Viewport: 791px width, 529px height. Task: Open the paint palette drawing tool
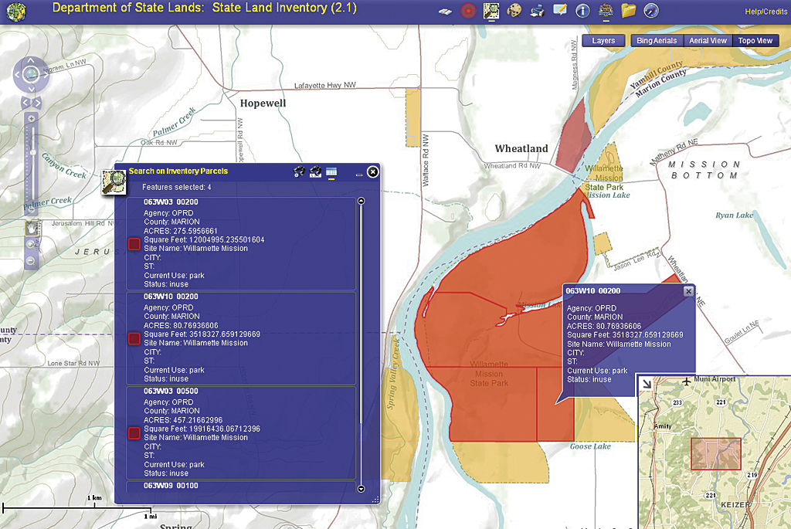coord(514,11)
